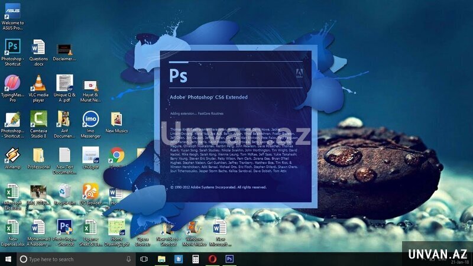Click the Photoshop taskbar button
Viewport: 473px width, 266px height.
(229, 259)
